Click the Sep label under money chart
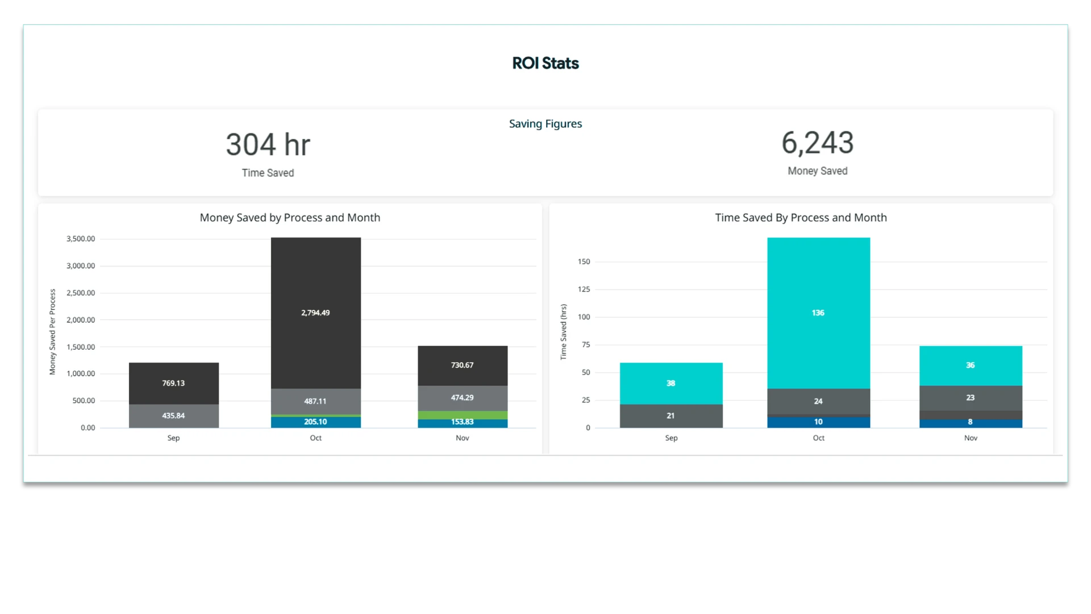Image resolution: width=1091 pixels, height=614 pixels. (x=174, y=438)
